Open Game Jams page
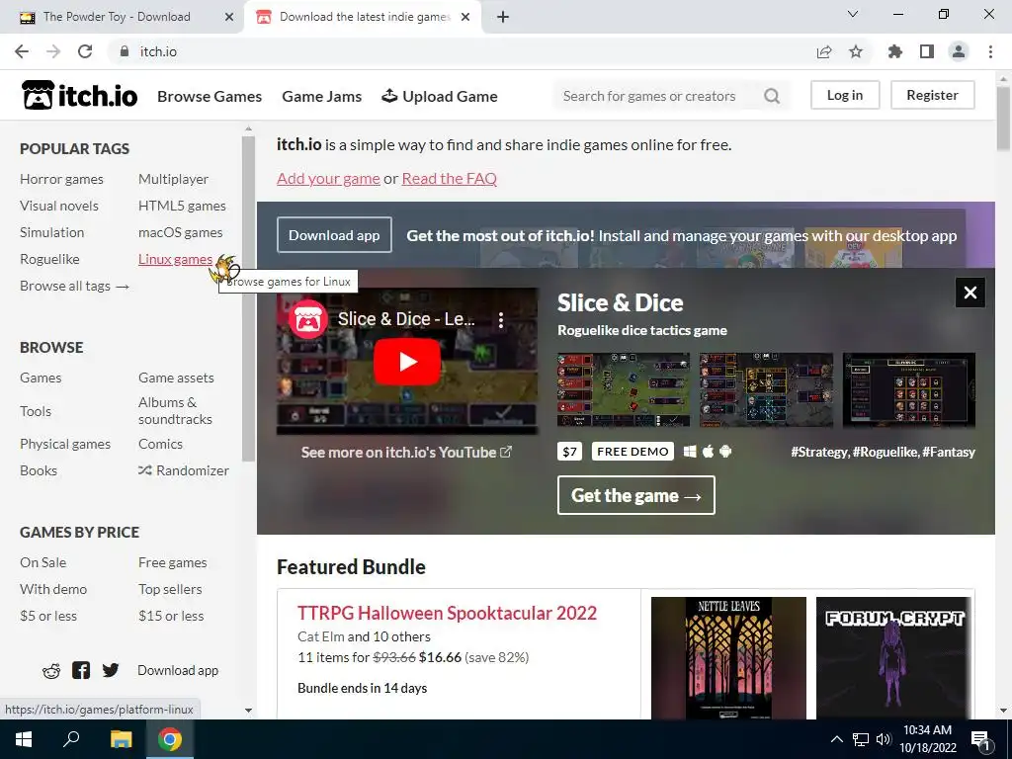1012x759 pixels. [x=322, y=96]
